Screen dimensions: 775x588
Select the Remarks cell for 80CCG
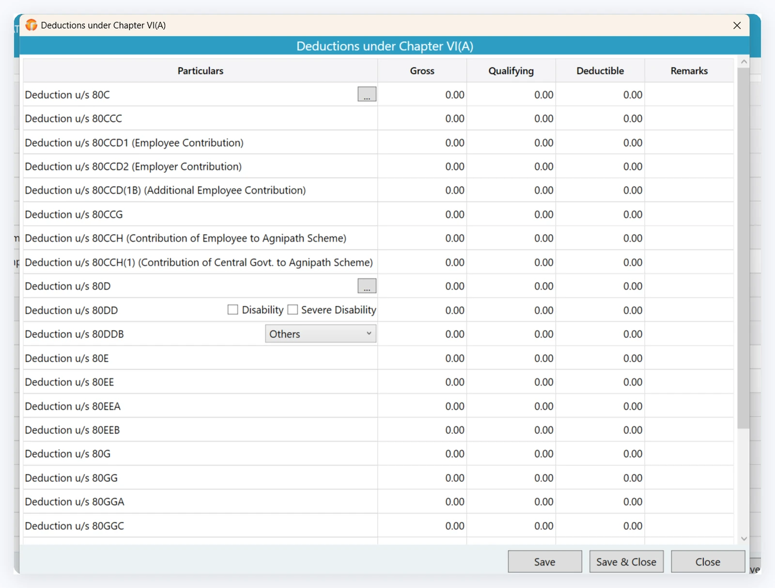pyautogui.click(x=689, y=214)
